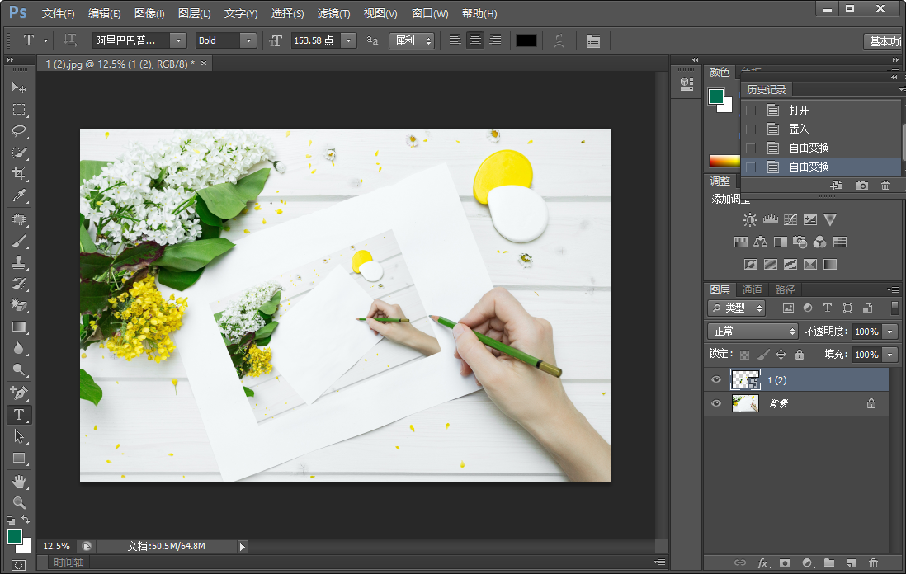Select the Blur tool
Image resolution: width=906 pixels, height=574 pixels.
19,348
